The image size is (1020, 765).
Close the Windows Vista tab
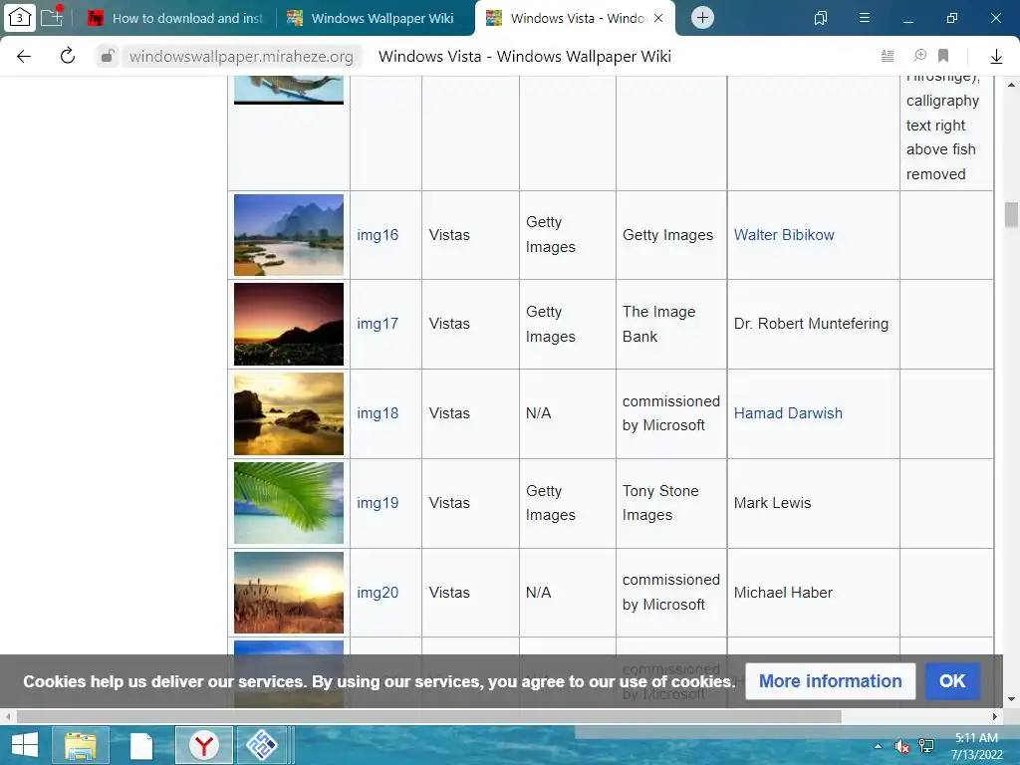coord(658,18)
